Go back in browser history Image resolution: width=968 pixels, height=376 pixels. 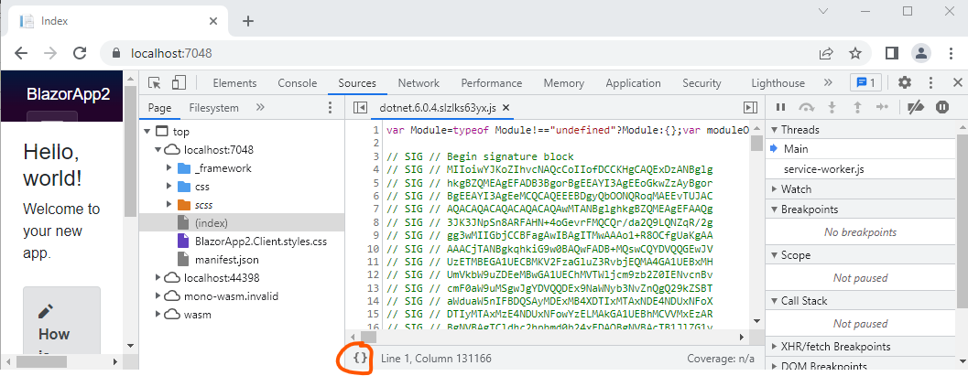pos(21,53)
